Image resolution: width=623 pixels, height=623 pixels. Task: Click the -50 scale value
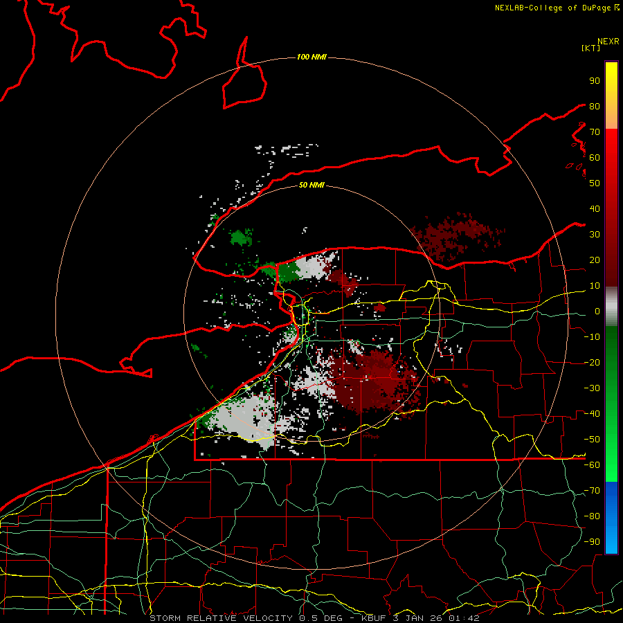point(592,440)
